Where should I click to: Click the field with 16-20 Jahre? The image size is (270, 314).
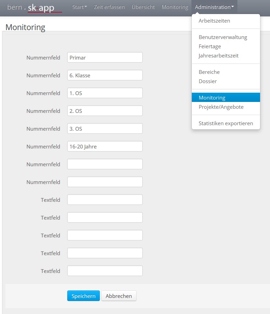[105, 146]
